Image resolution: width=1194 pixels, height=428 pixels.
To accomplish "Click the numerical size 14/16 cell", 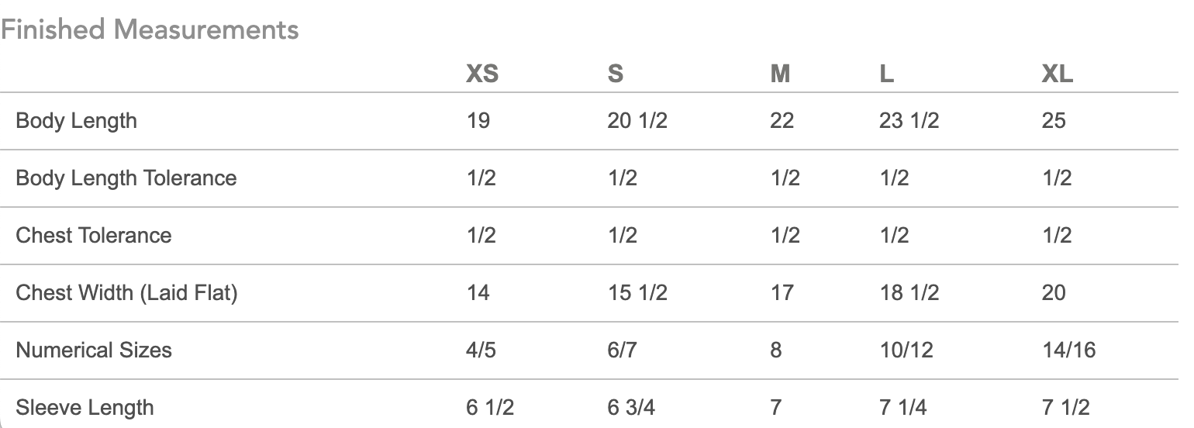I will [x=1069, y=350].
